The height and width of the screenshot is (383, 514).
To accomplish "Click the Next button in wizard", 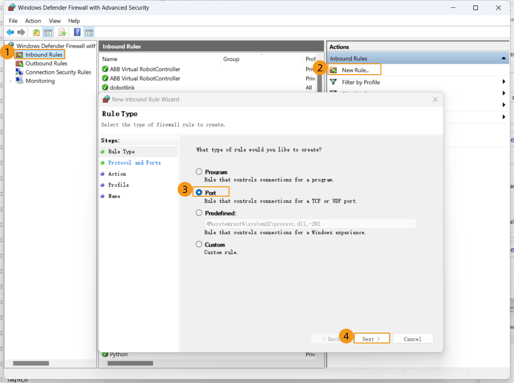I will pyautogui.click(x=372, y=339).
